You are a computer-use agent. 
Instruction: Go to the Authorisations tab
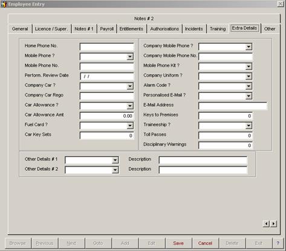[x=164, y=29]
